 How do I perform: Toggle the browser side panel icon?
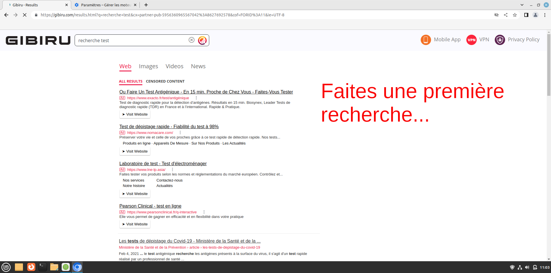coord(526,15)
